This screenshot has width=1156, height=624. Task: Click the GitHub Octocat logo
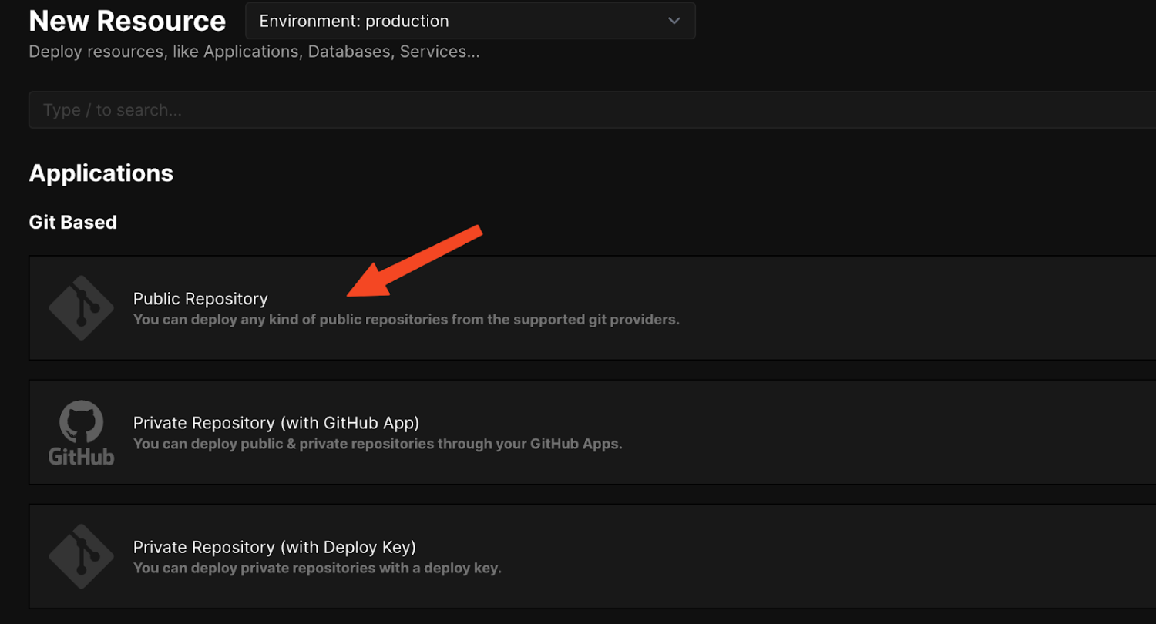(81, 421)
